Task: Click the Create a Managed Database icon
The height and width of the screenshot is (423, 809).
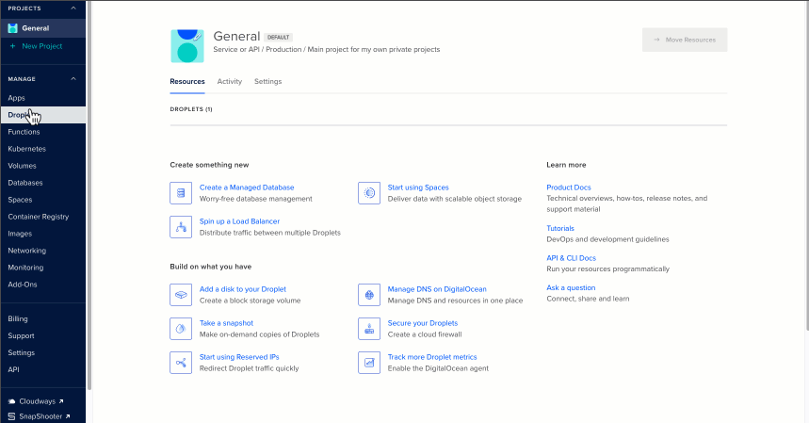Action: 181,193
